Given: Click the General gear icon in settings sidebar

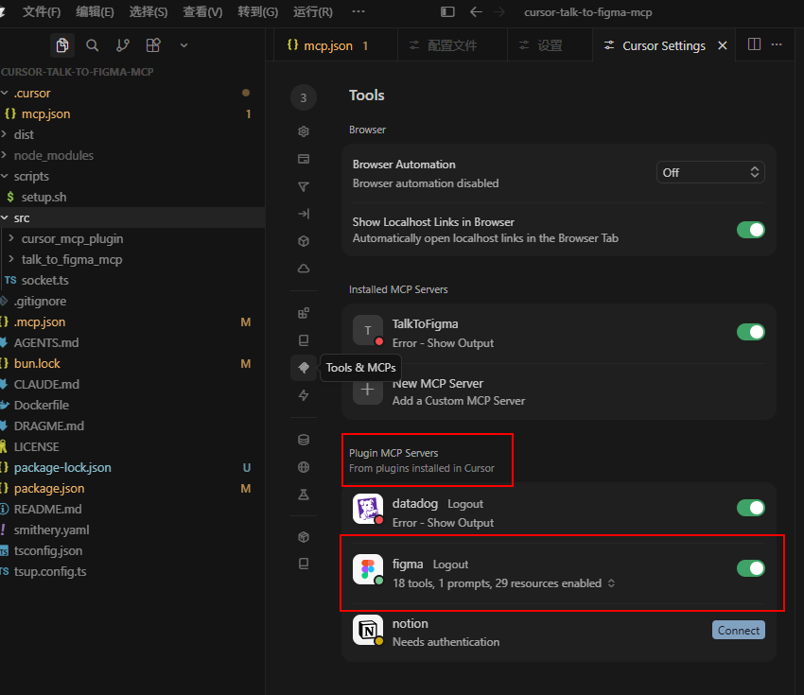Looking at the screenshot, I should tap(304, 131).
